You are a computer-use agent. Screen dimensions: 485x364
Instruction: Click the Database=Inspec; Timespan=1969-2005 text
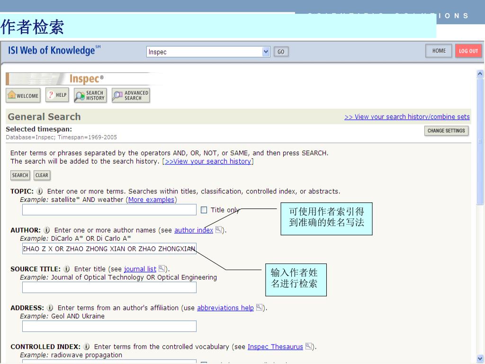[x=61, y=137]
